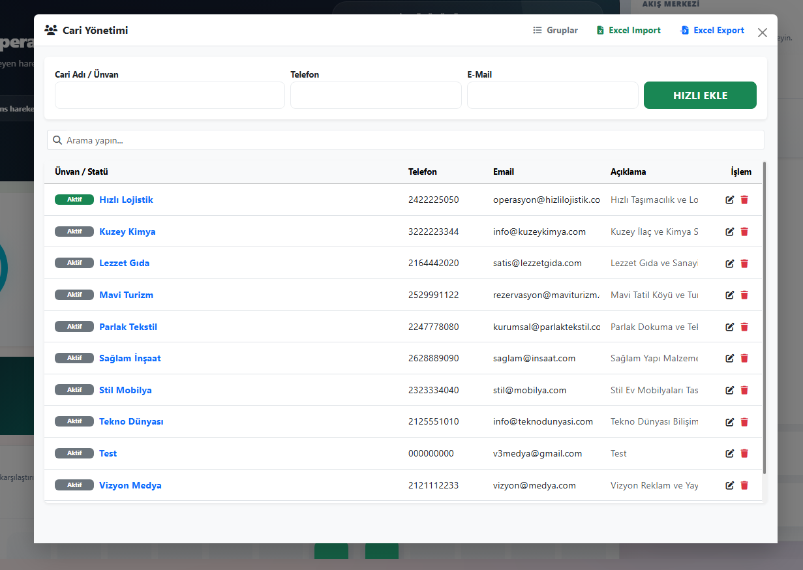Open the Stil Mobilya link
The width and height of the screenshot is (803, 570).
pyautogui.click(x=125, y=390)
